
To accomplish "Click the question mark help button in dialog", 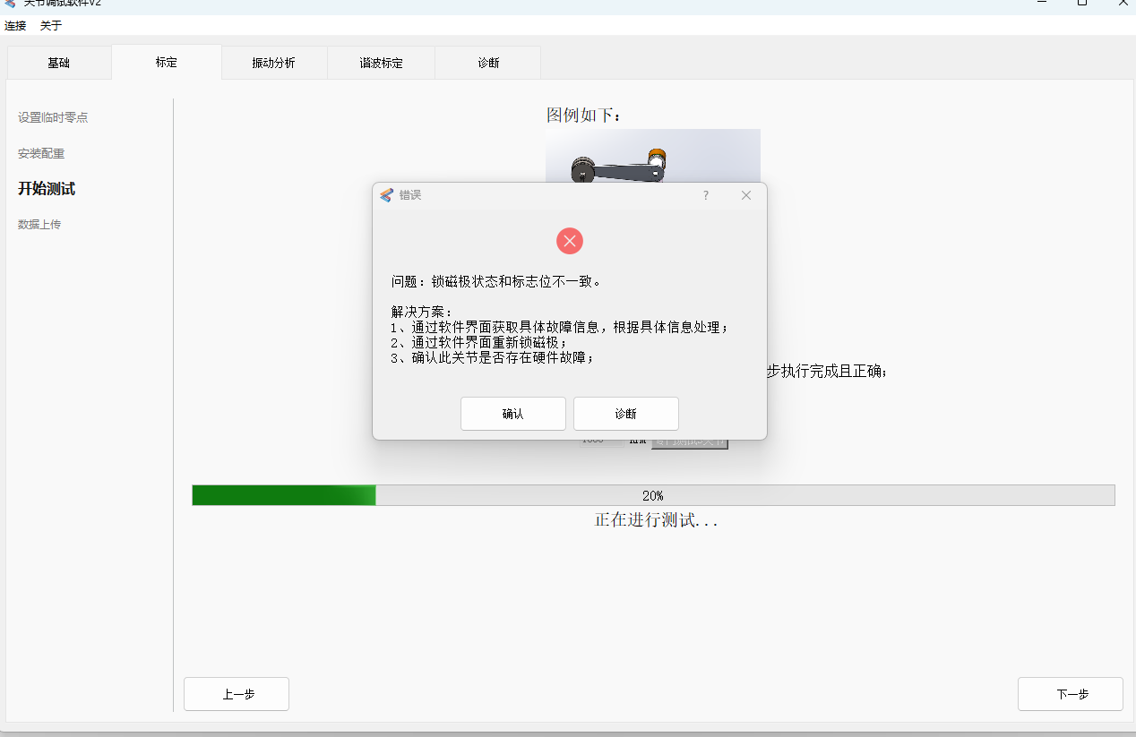I will point(706,195).
